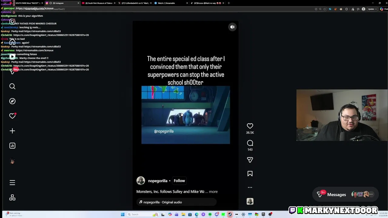Viewport: 388px width, 218px height.
Task: Add this page to favorites star
Action: (x=325, y=9)
